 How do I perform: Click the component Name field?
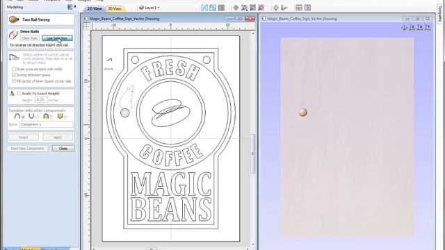tap(47, 124)
